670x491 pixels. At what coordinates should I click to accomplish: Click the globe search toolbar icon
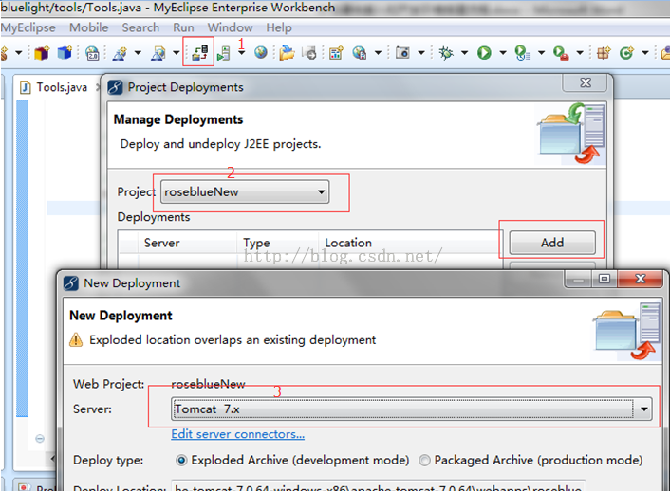point(360,53)
